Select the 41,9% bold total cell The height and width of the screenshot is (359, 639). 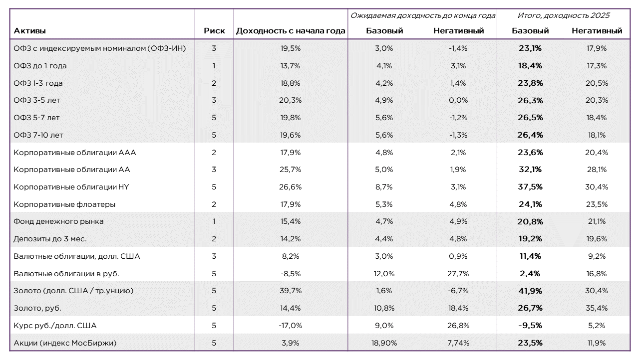point(530,291)
